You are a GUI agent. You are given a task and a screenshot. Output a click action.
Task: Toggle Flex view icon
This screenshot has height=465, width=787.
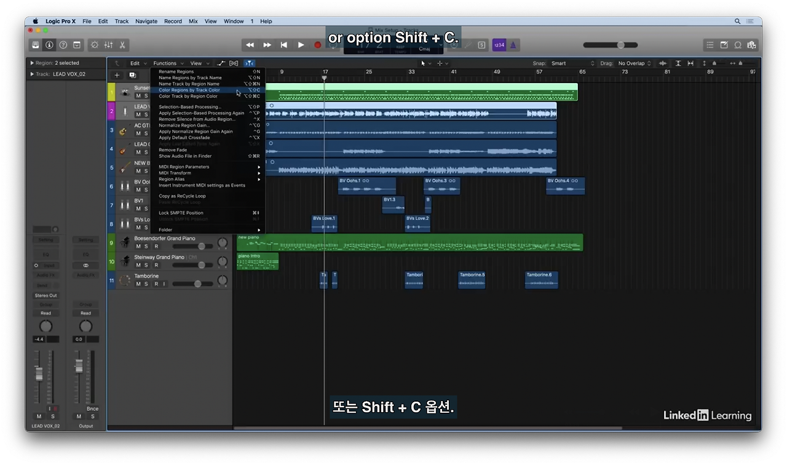(234, 63)
